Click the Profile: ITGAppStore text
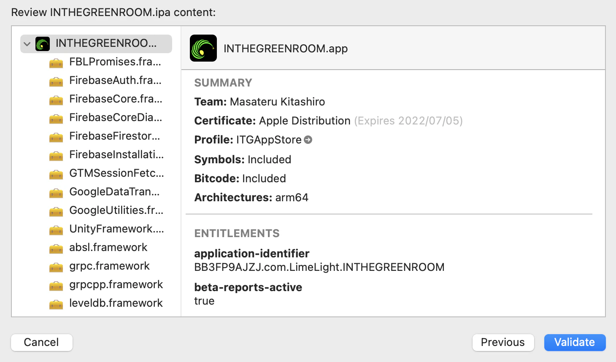 pyautogui.click(x=248, y=140)
